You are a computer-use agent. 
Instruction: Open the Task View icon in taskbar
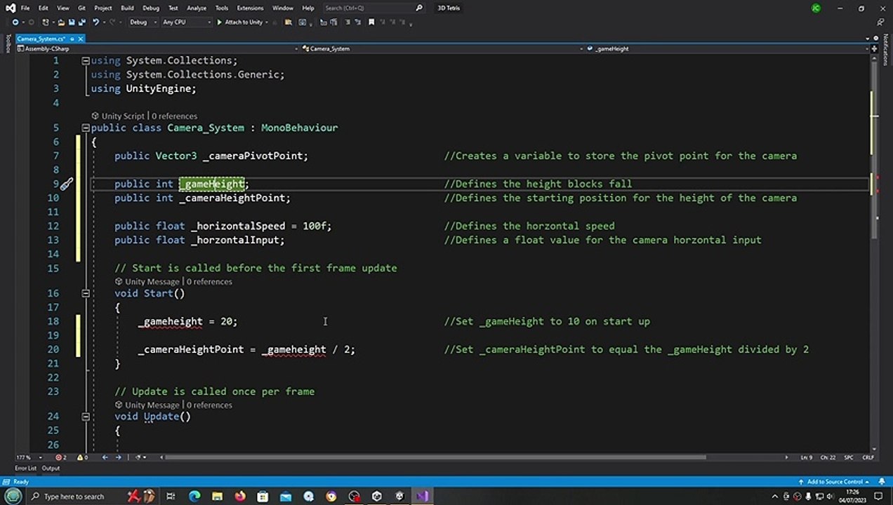coord(171,496)
